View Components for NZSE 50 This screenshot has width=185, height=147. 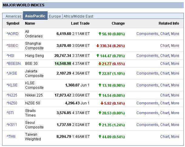tap(147, 103)
